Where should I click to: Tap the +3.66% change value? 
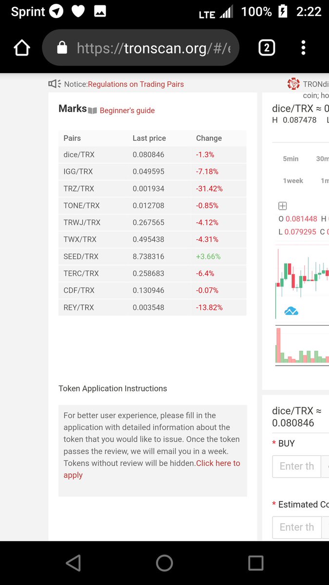tap(208, 256)
